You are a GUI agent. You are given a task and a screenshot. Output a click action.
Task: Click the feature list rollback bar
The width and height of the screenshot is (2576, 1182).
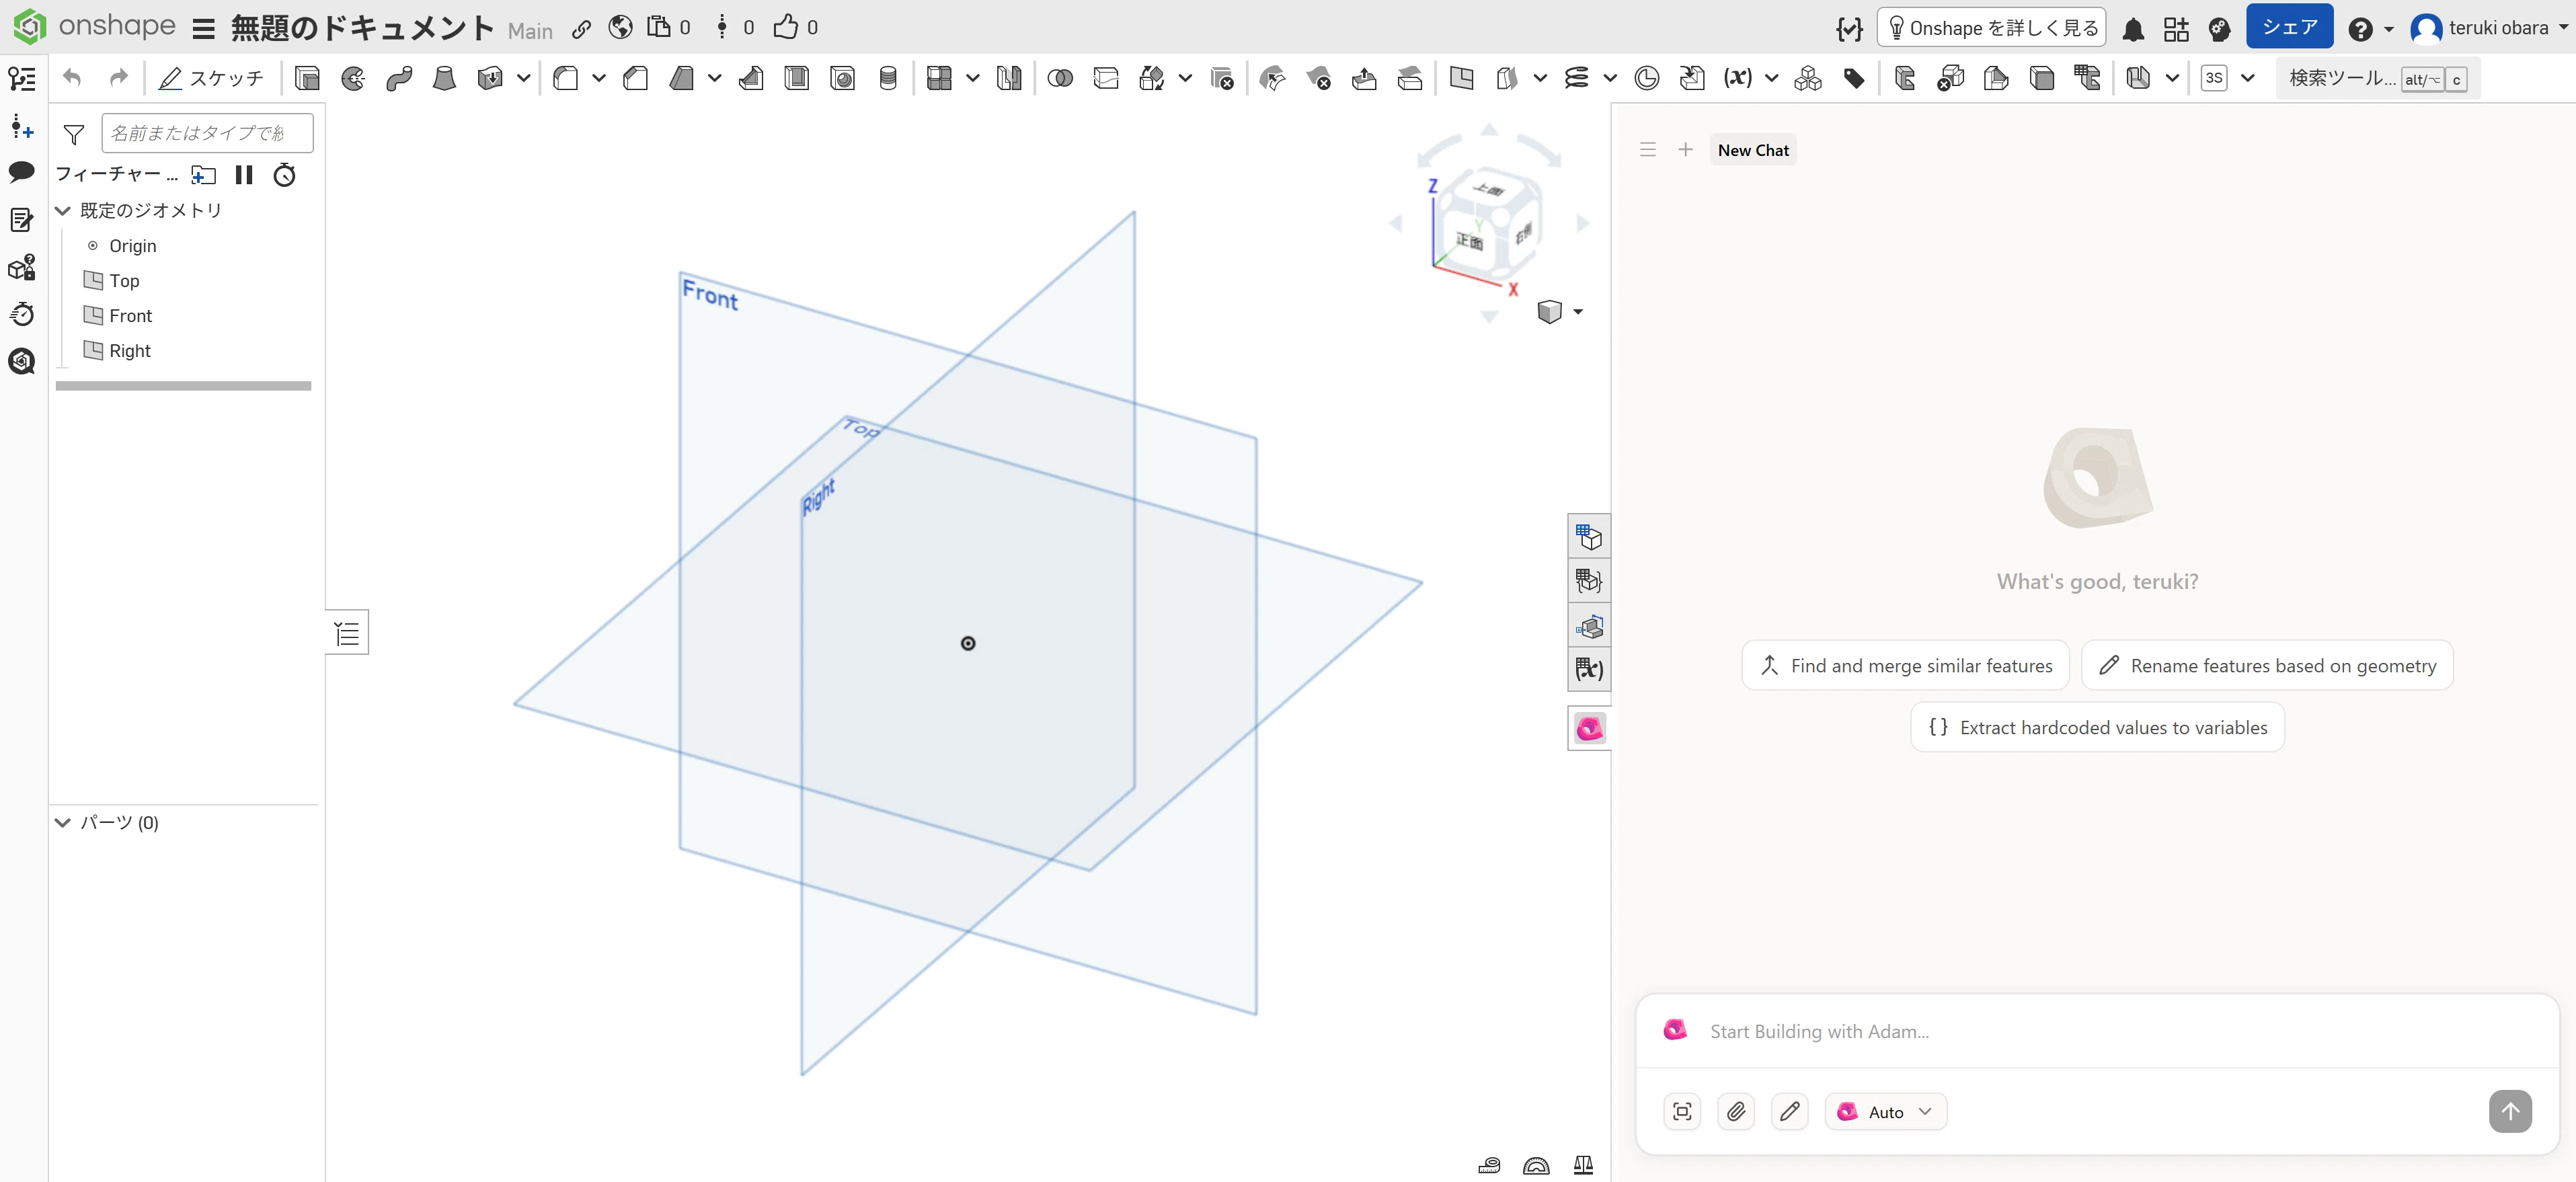click(183, 386)
